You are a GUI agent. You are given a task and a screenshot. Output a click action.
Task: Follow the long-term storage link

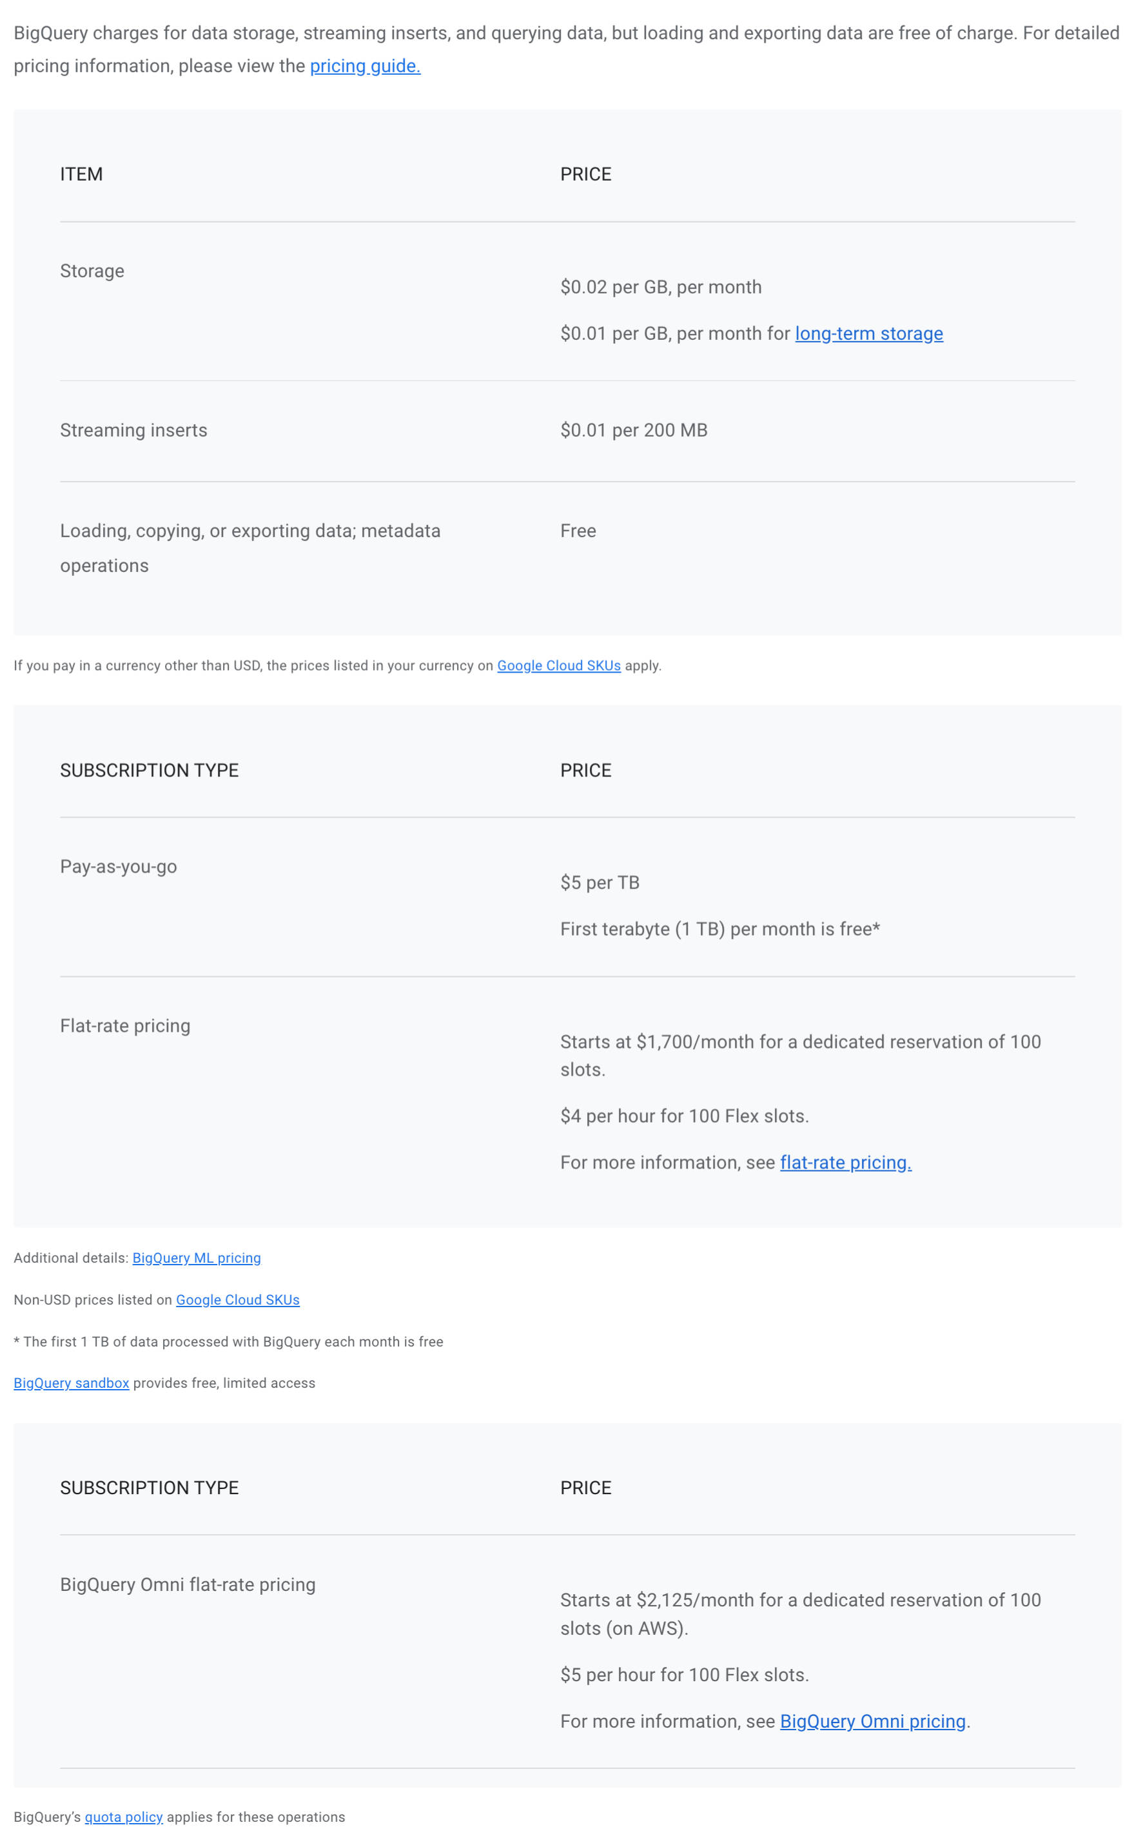[x=868, y=333]
